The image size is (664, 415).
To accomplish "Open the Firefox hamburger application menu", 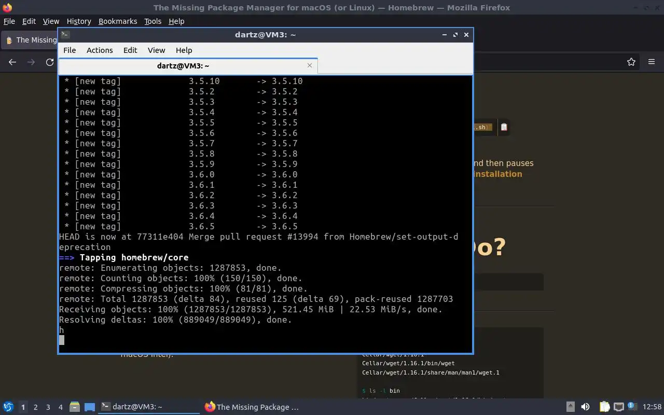I will (652, 62).
